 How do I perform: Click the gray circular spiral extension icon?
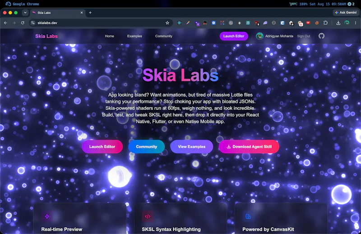tap(231, 23)
